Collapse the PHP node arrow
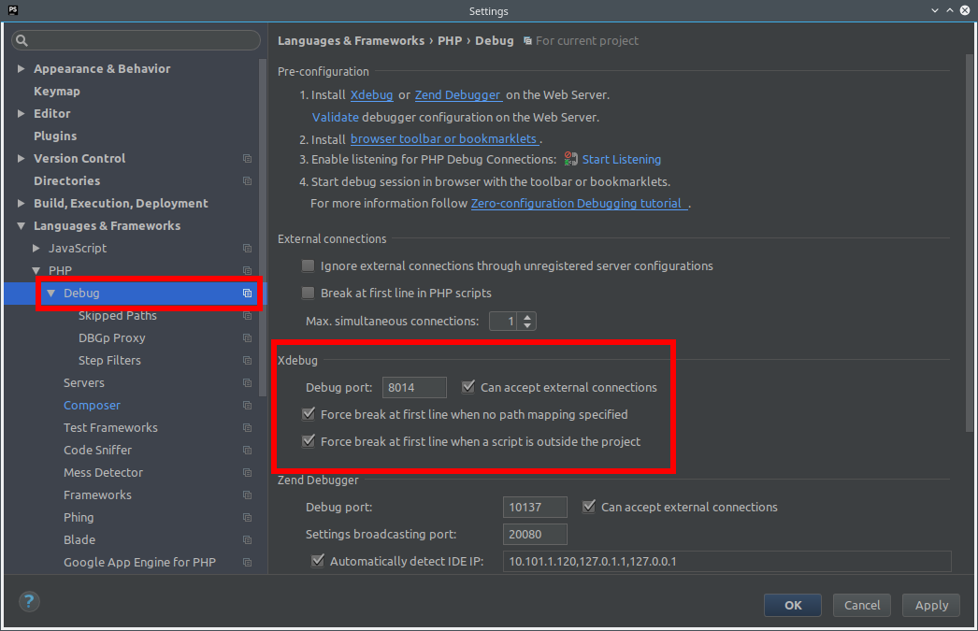Screen dimensions: 978x631 coord(36,270)
